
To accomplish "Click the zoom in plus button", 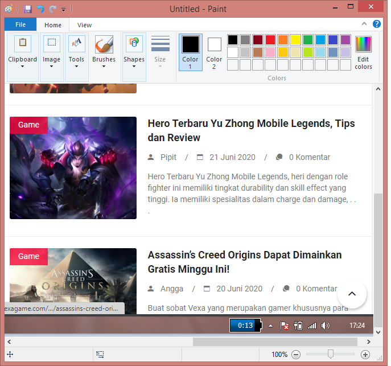I will [x=365, y=355].
